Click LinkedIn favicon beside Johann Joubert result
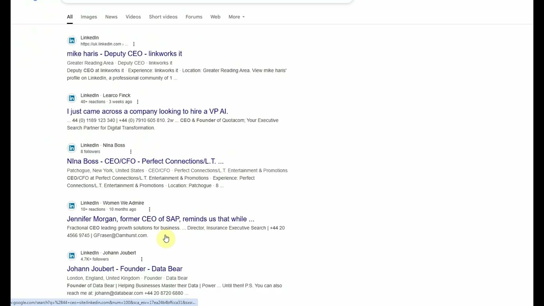Image resolution: width=544 pixels, height=306 pixels. click(71, 255)
